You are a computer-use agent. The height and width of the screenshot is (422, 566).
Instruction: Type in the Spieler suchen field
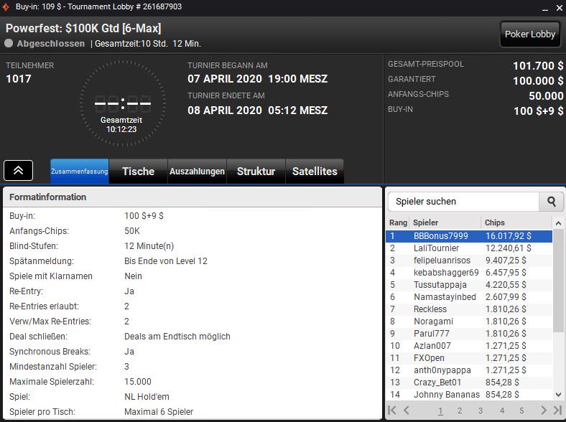tap(463, 202)
